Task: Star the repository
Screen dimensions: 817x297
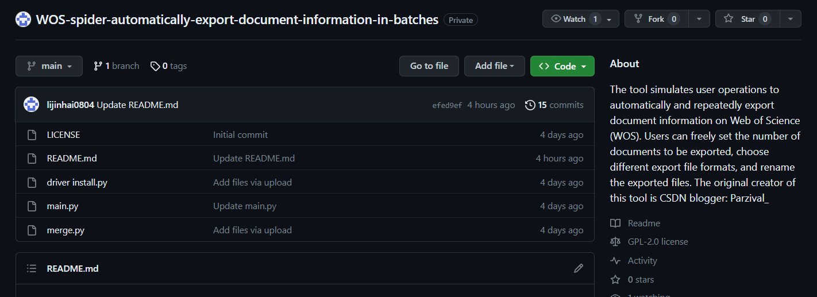Action: [x=747, y=19]
